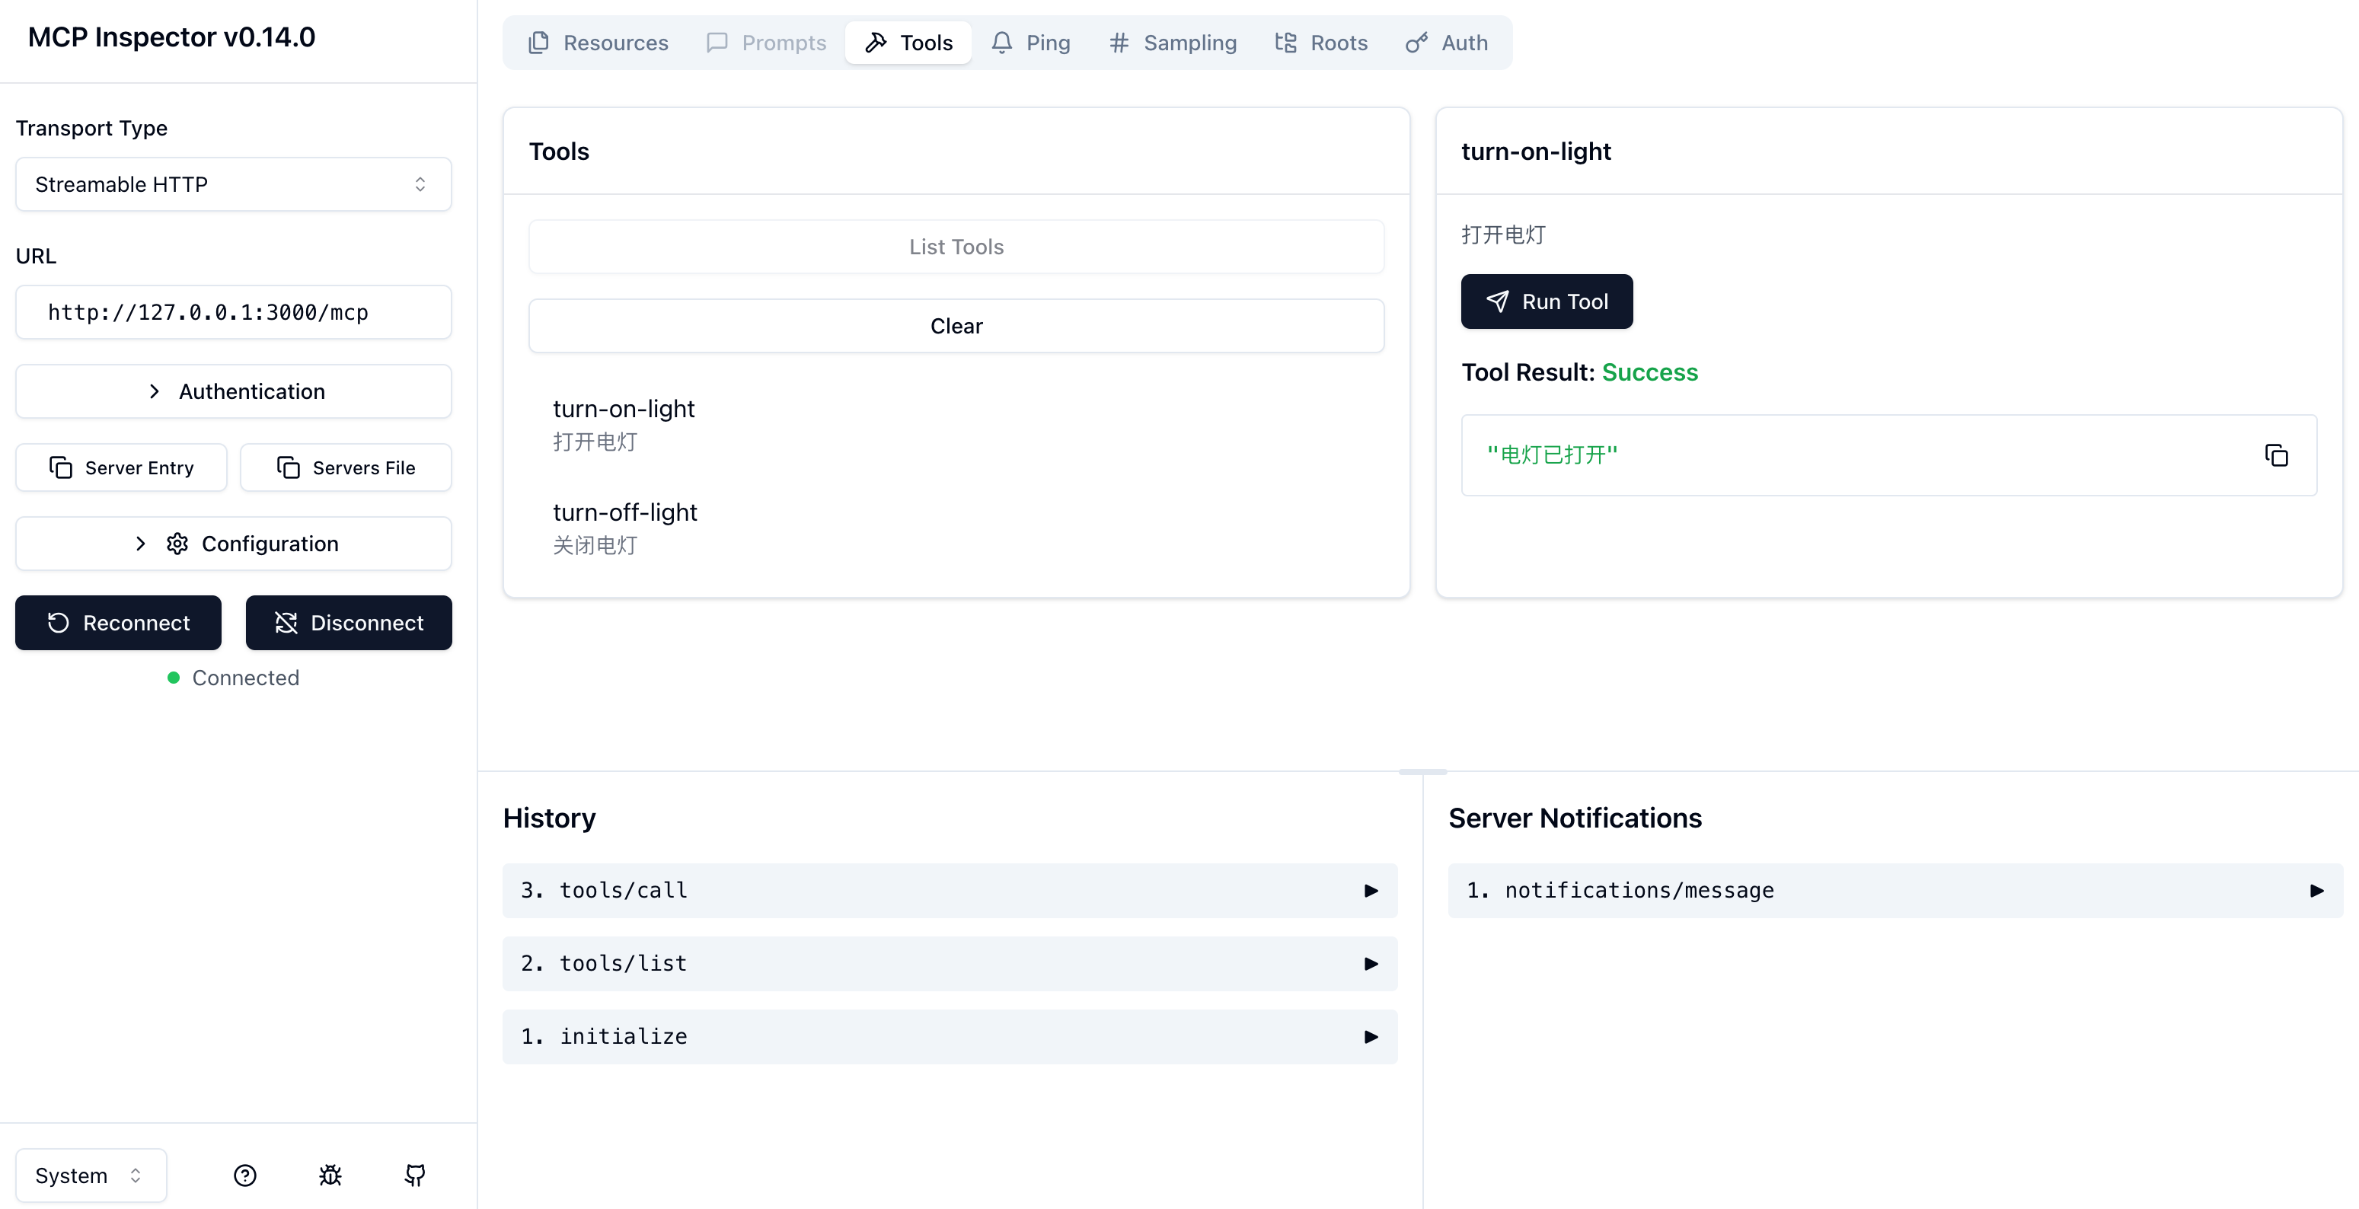Copy Server Entry configuration
Screen dimensions: 2359x1209
click(x=121, y=468)
